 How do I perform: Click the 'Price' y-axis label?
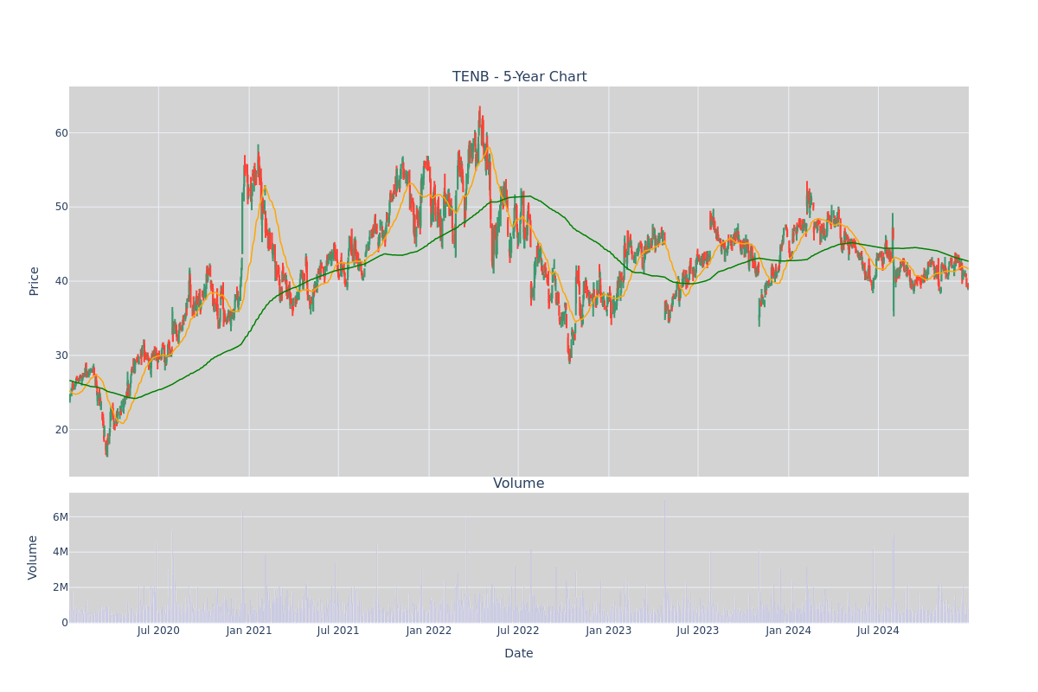pos(35,281)
